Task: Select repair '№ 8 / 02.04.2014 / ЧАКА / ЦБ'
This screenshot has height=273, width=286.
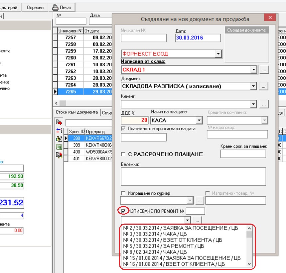Action: pyautogui.click(x=184, y=252)
